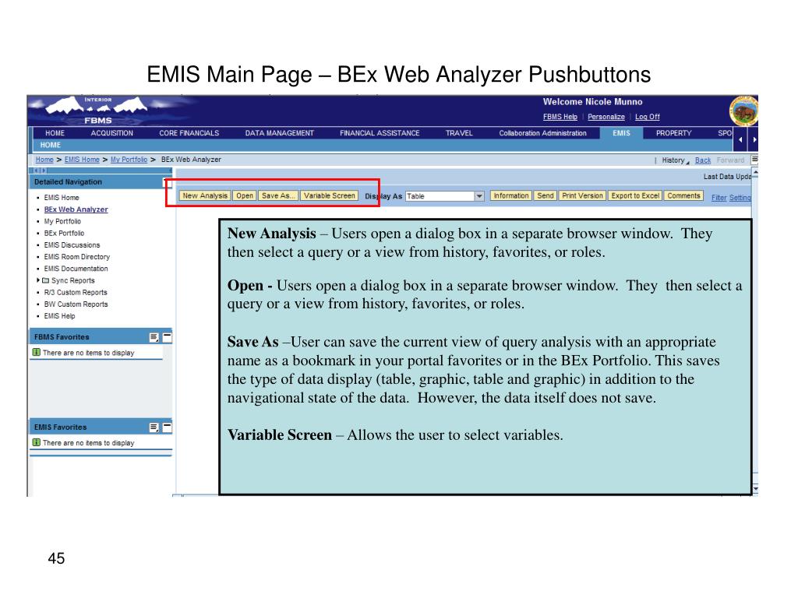Click My Portfolio breadcrumb link

pos(129,160)
